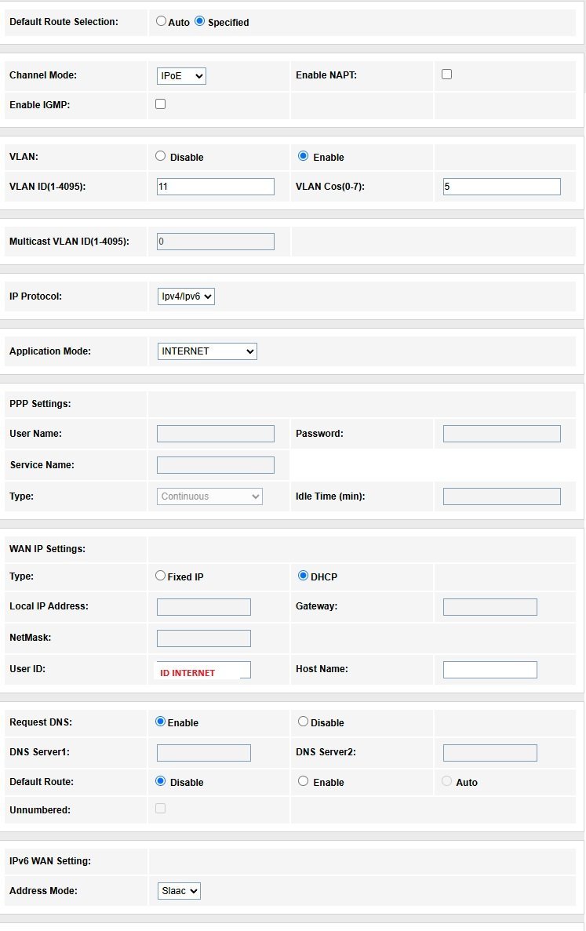Screen dimensions: 586x931
Task: Select Auto for Default Route Selection
Action: 161,22
